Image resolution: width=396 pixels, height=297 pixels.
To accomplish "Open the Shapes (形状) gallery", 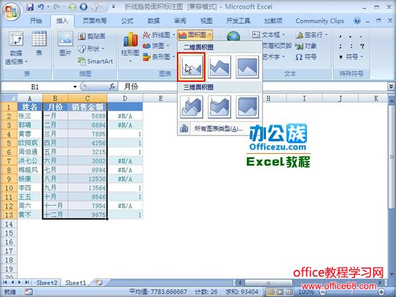I will (91, 48).
